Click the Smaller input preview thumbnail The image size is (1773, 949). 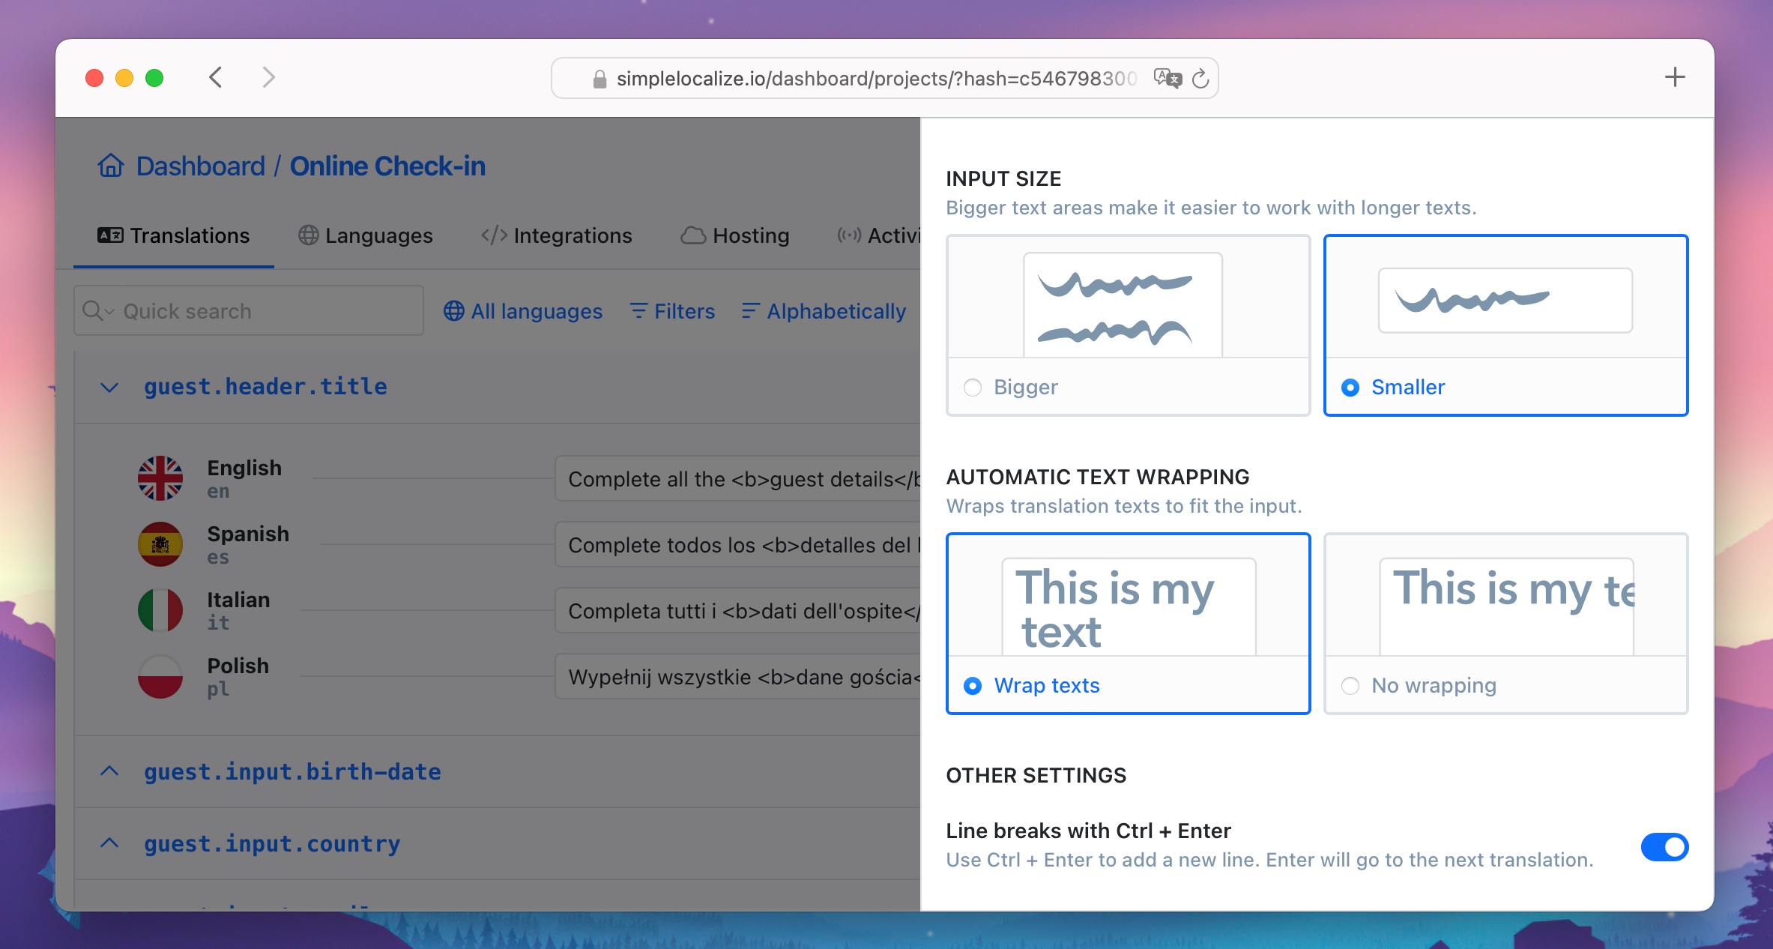[x=1505, y=300]
